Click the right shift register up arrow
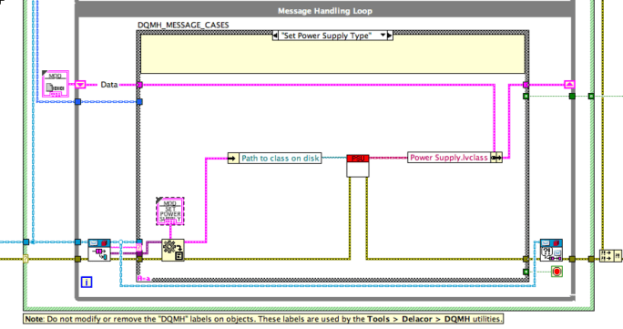The image size is (623, 329). tap(570, 85)
